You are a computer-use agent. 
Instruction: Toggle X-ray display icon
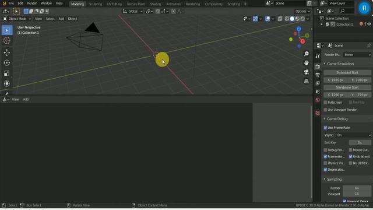280,19
